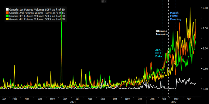This screenshot has width=209, height=104.
Task: Click the white Generic 1st Futures legend swatch
Action: point(7,10)
